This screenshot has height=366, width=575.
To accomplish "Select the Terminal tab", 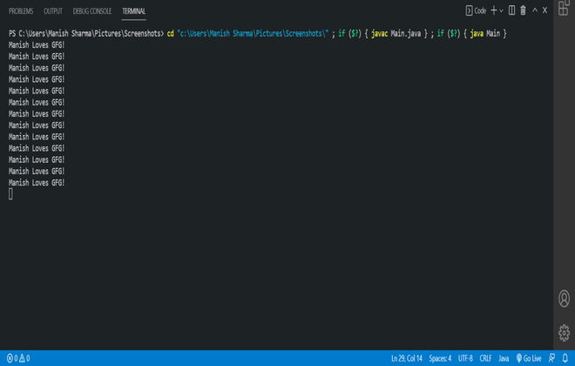I will tap(134, 11).
